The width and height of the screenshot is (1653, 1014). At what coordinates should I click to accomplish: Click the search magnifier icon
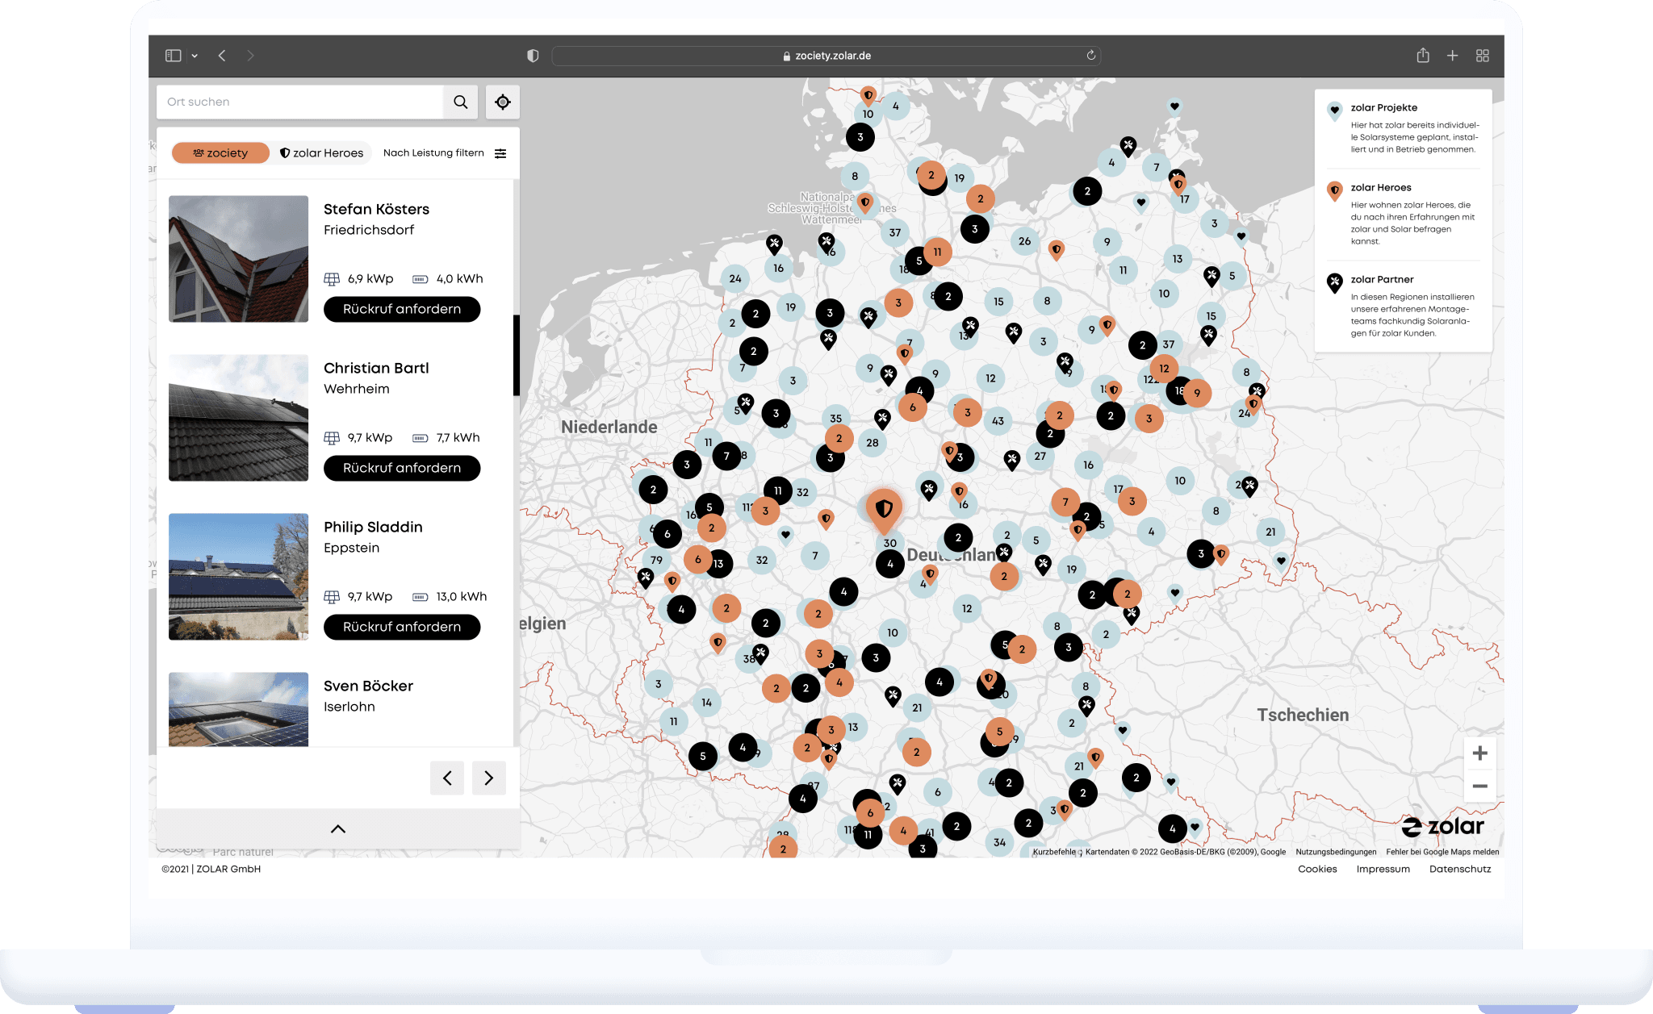460,102
